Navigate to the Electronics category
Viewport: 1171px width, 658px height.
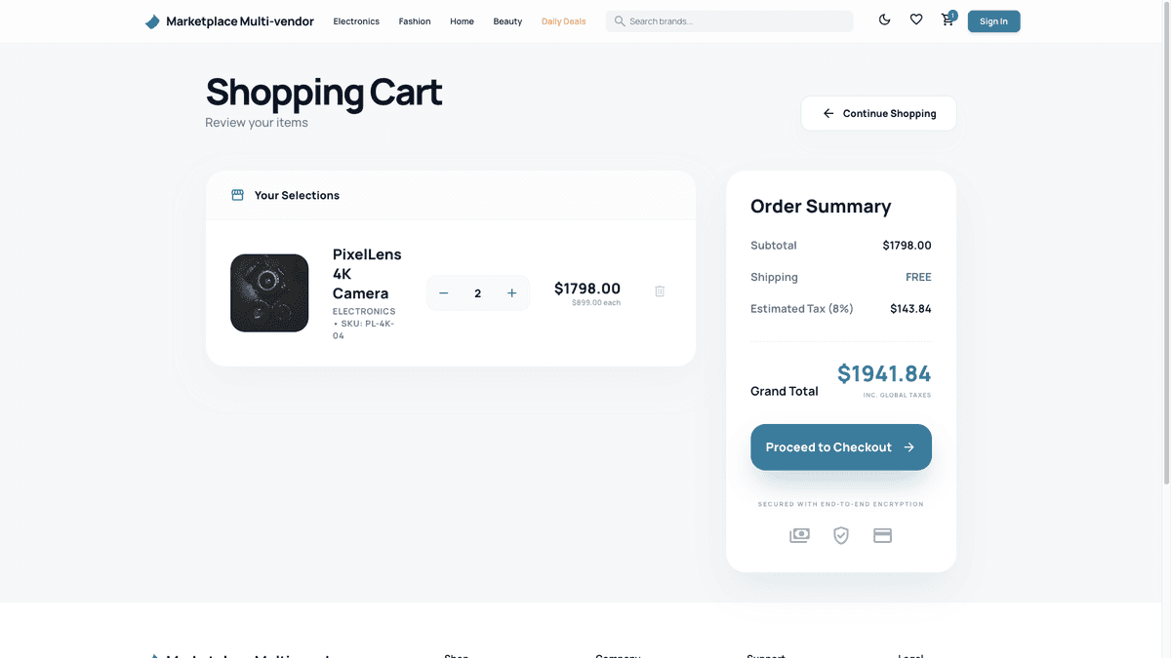coord(355,20)
